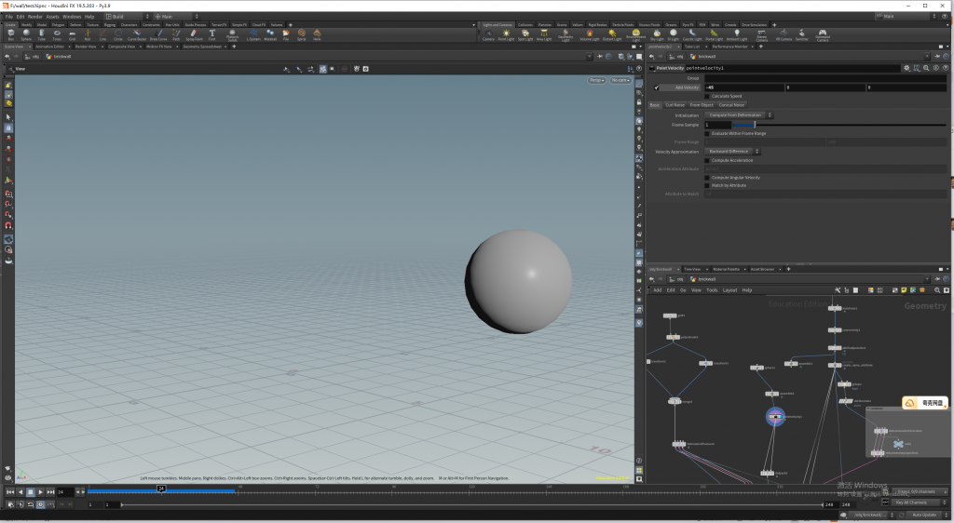Switch to the From Object tab
954x523 pixels.
[702, 105]
